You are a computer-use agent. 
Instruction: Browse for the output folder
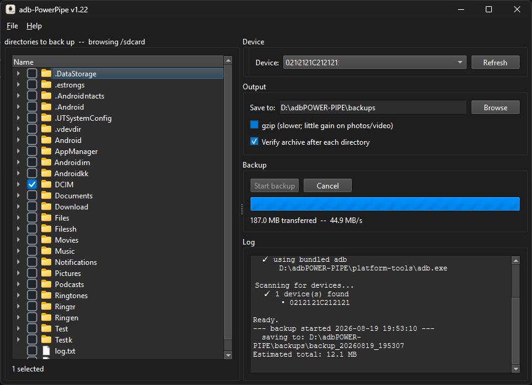click(x=495, y=107)
